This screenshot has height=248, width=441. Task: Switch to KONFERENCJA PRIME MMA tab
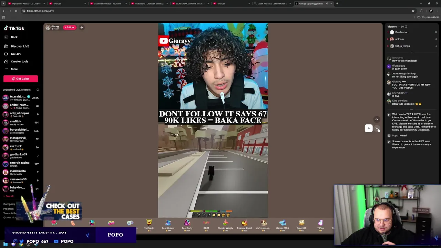(190, 3)
